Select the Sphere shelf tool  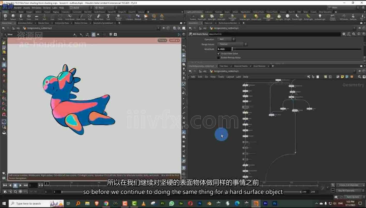tap(13, 17)
